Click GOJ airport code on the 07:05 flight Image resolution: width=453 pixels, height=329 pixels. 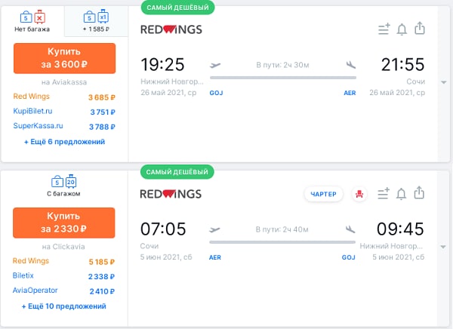point(348,257)
